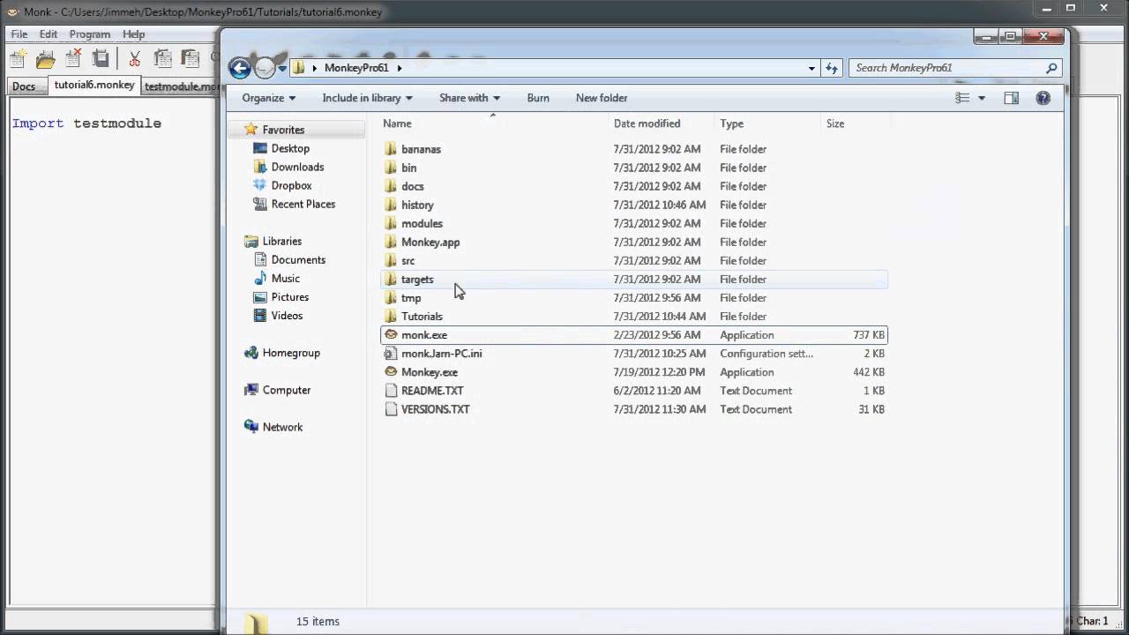Open the Program menu in Monk
This screenshot has width=1129, height=635.
tap(90, 34)
